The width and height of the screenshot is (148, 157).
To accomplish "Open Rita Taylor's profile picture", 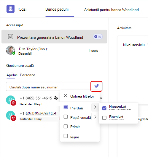I will tap(10, 50).
